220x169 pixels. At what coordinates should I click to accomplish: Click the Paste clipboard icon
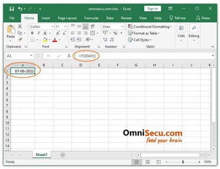[x=11, y=29]
